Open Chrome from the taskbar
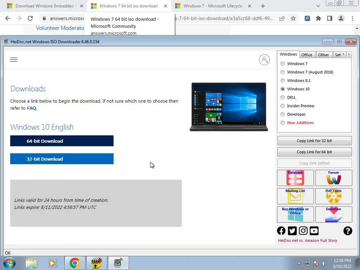This screenshot has width=360, height=270. pos(75,263)
